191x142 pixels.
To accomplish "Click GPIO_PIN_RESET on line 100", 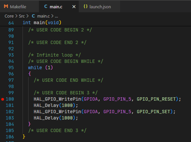I will [x=156, y=99].
